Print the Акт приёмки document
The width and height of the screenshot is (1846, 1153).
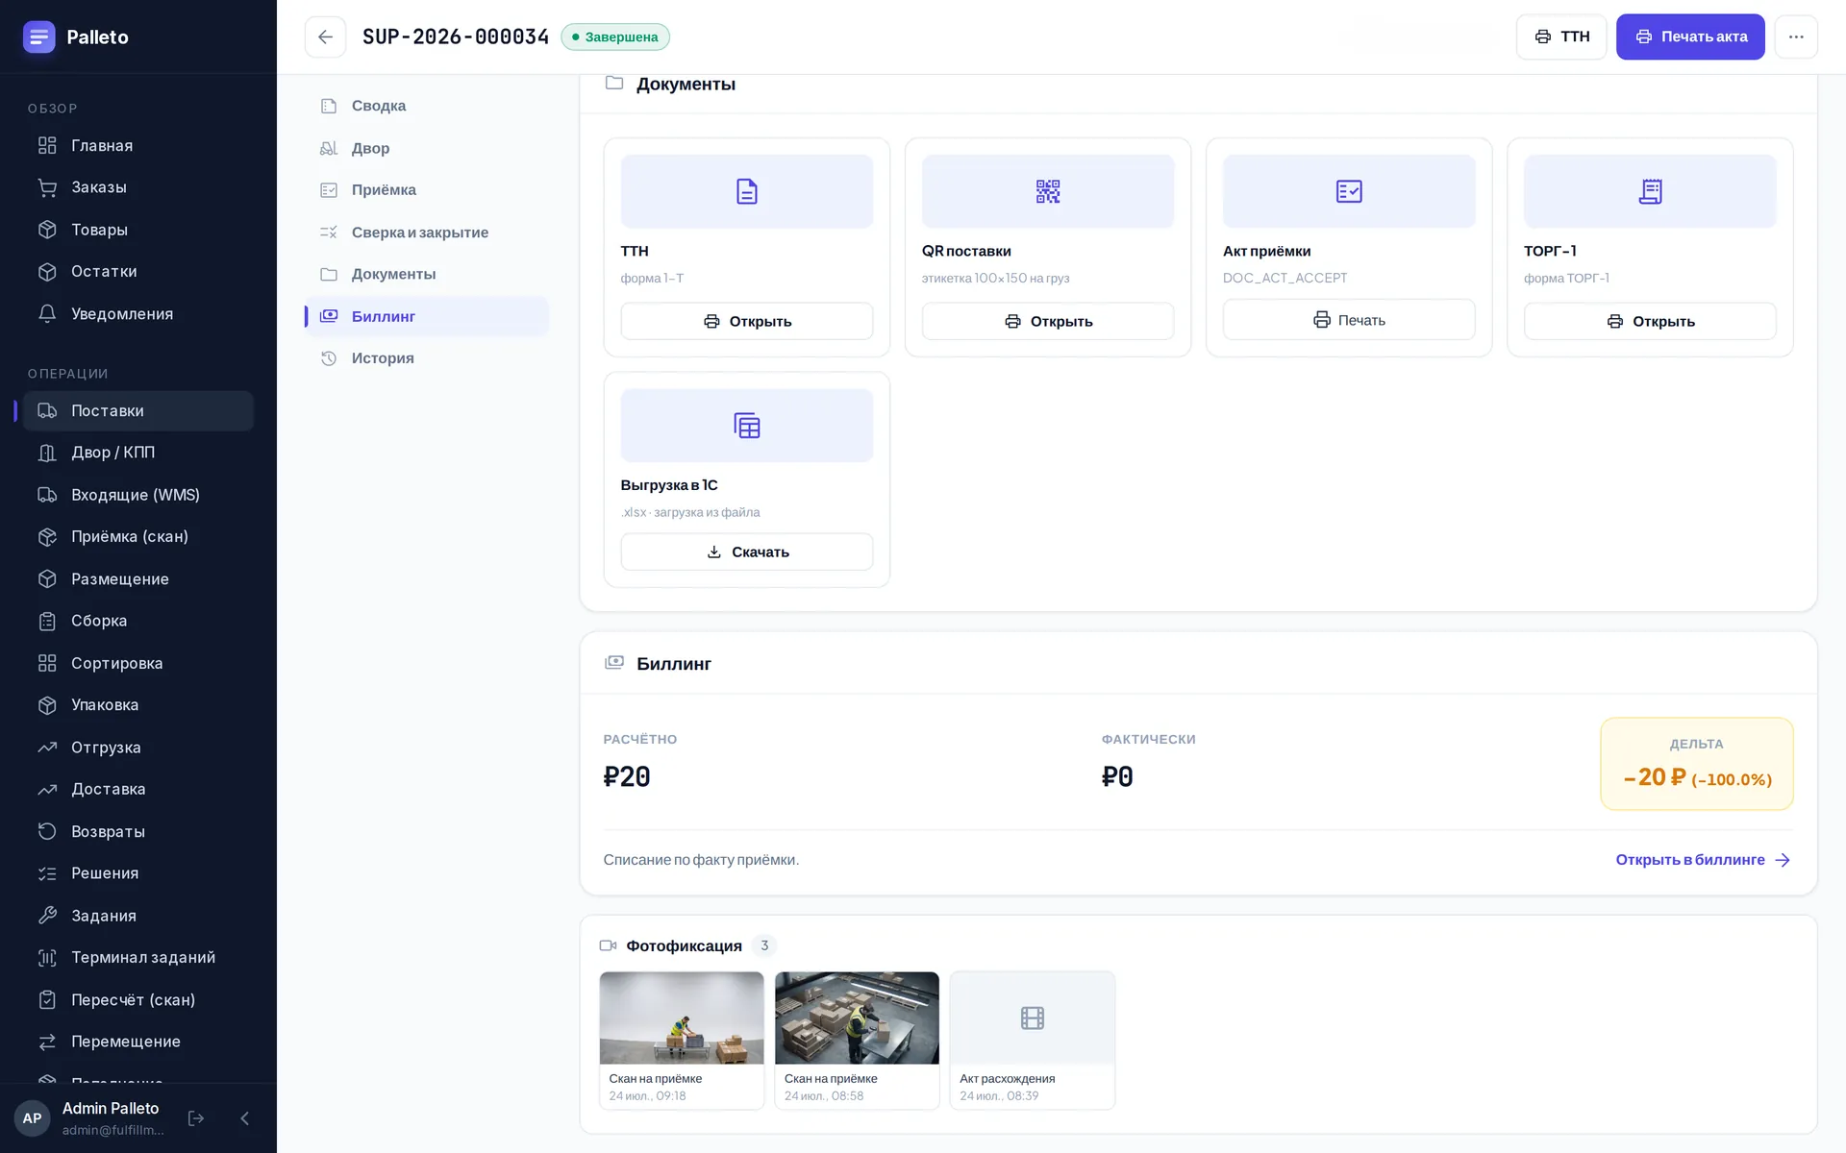point(1349,320)
